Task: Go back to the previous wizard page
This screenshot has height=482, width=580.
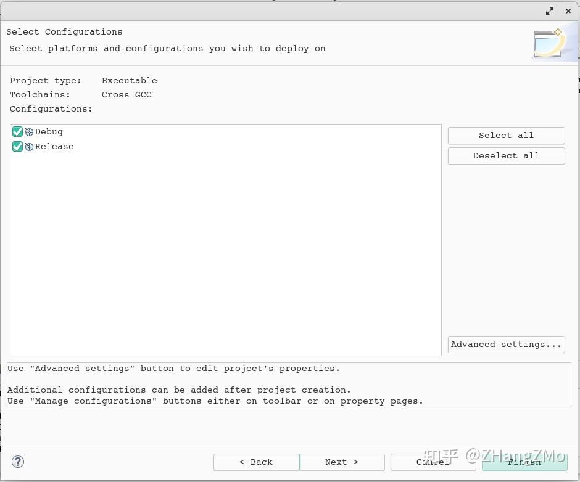Action: point(256,462)
